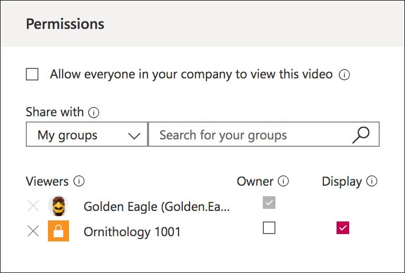
Task: Open the My groups dropdown
Action: click(87, 135)
